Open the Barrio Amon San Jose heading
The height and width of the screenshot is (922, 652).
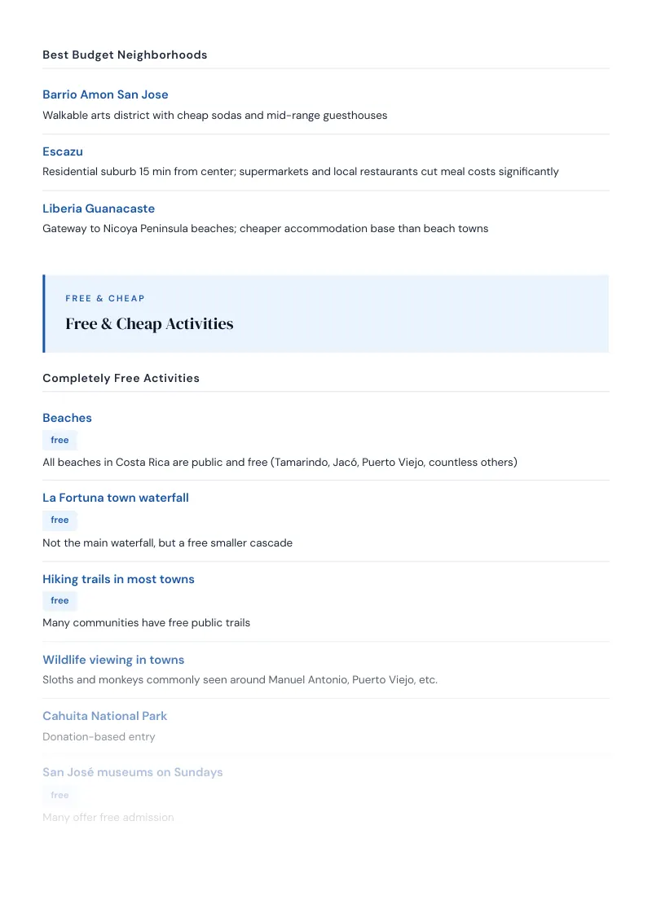[x=105, y=94]
